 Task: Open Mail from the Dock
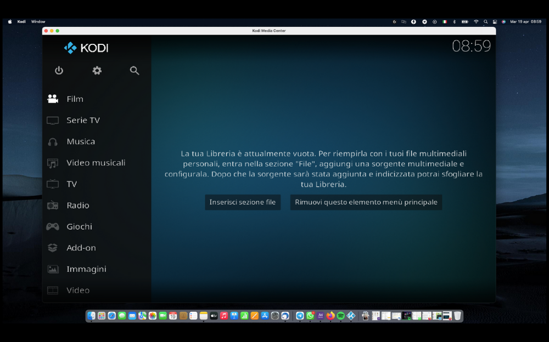tap(132, 316)
